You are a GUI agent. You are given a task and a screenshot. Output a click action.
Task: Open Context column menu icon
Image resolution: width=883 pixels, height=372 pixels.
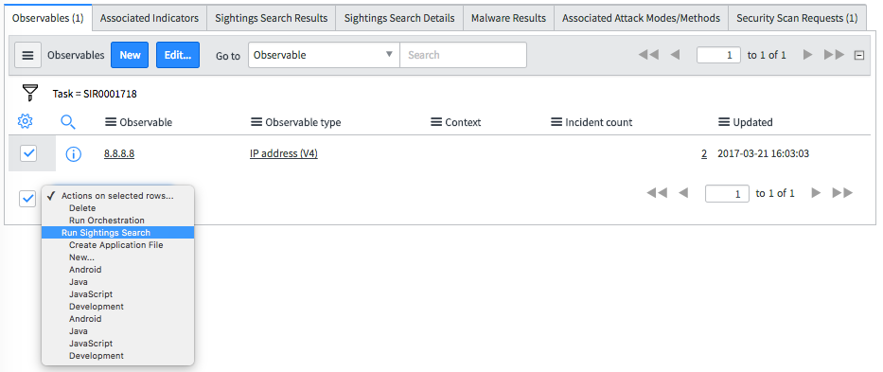(x=436, y=122)
